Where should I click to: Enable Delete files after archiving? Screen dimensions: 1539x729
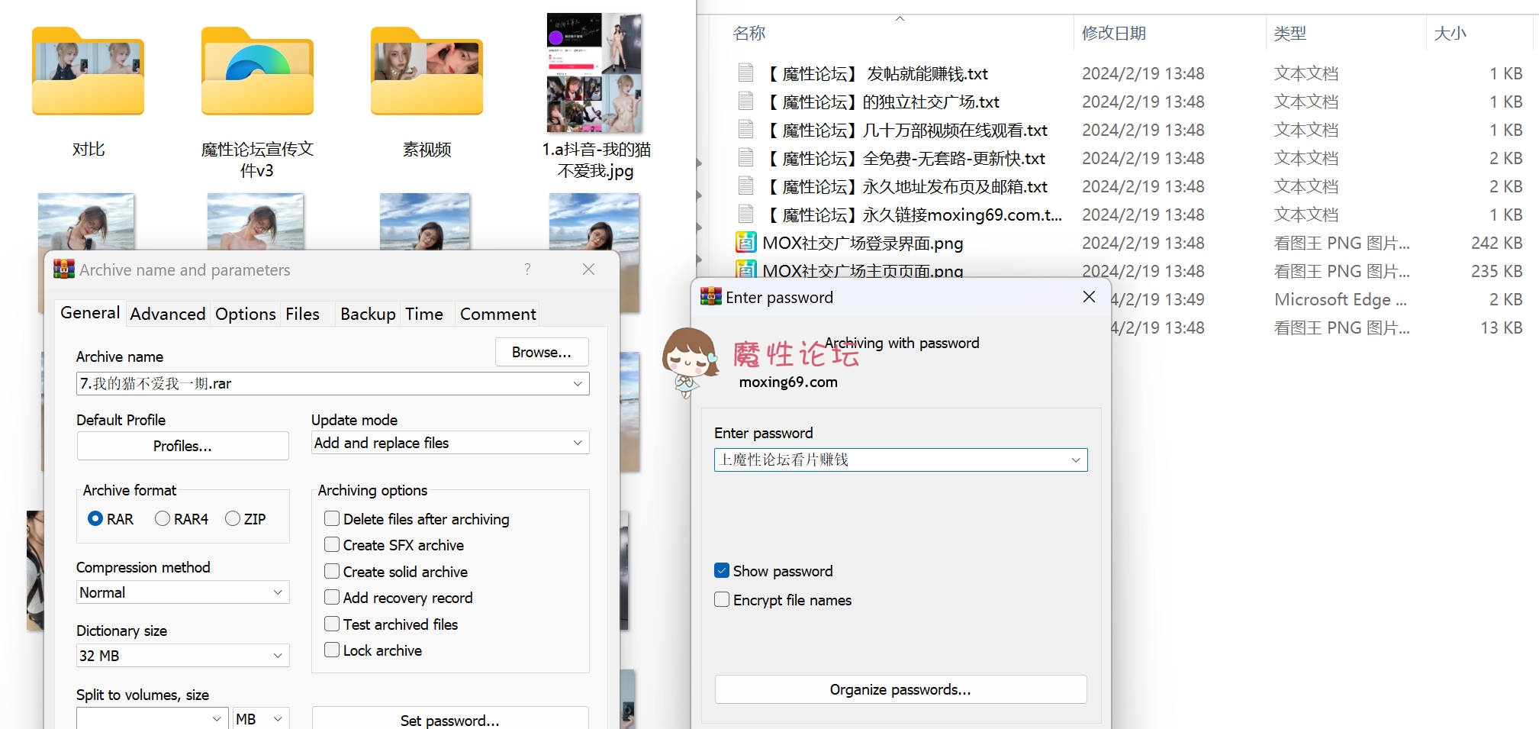[332, 518]
